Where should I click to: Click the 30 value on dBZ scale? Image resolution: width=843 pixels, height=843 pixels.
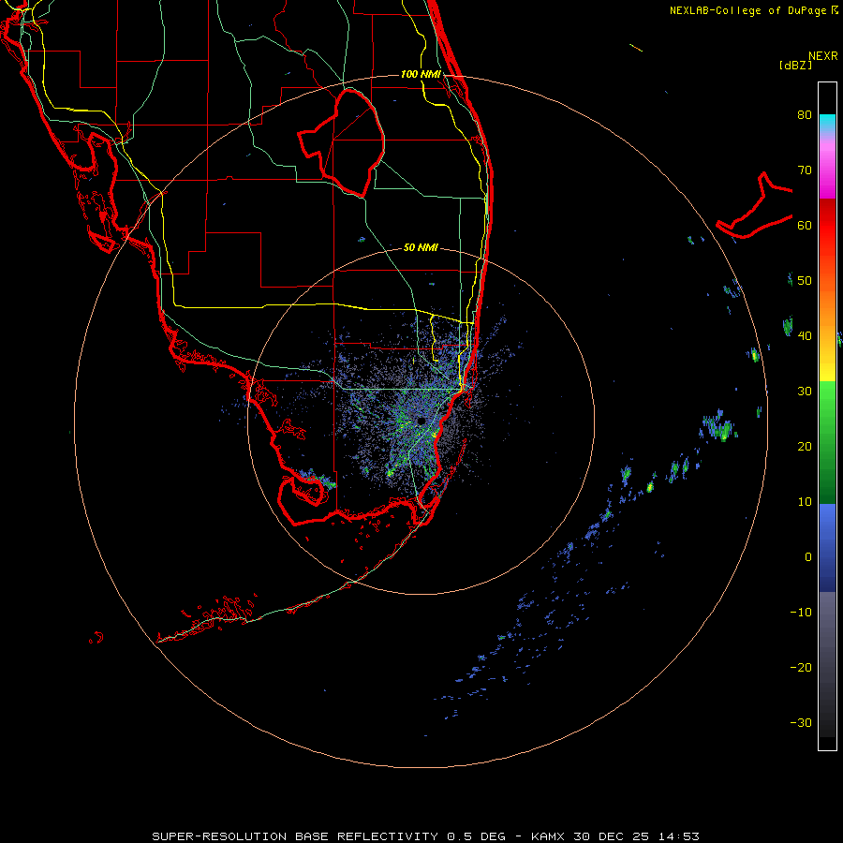pyautogui.click(x=805, y=391)
